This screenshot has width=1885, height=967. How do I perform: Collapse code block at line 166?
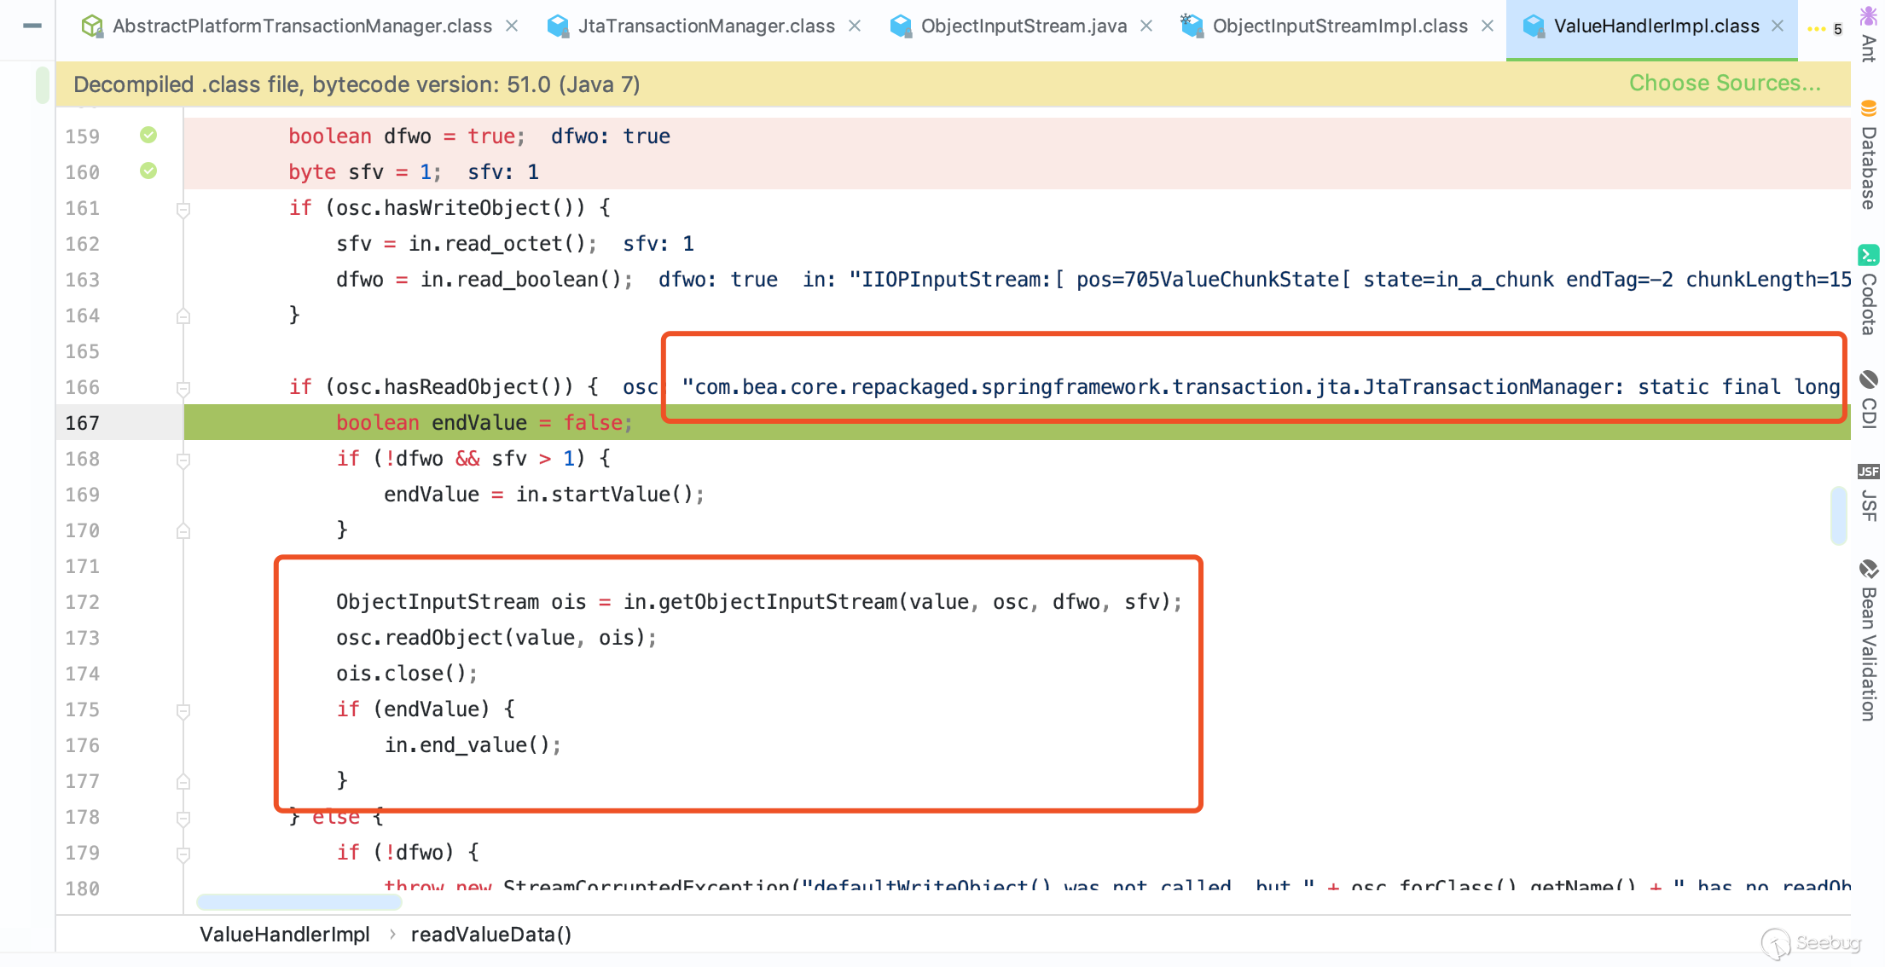[183, 388]
